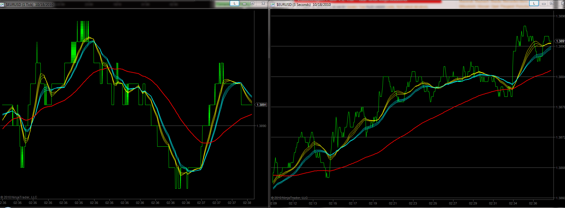
Task: Click the 1.3866 price label on the 3 Seconds chart
Action: pyautogui.click(x=560, y=168)
